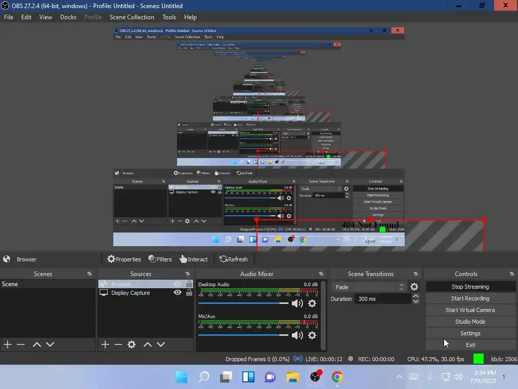
Task: Add a new scene with plus icon
Action: coord(8,344)
